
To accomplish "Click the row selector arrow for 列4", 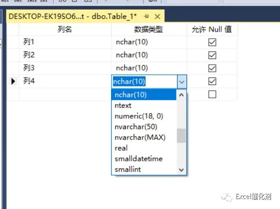I will (x=13, y=81).
